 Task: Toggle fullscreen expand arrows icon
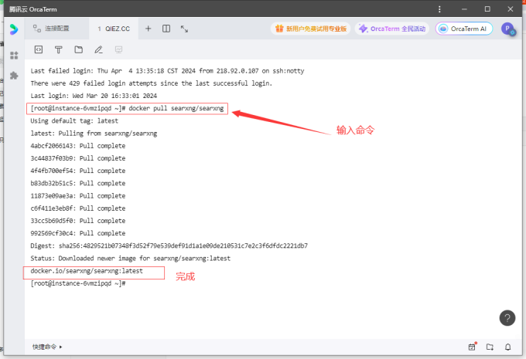184,29
